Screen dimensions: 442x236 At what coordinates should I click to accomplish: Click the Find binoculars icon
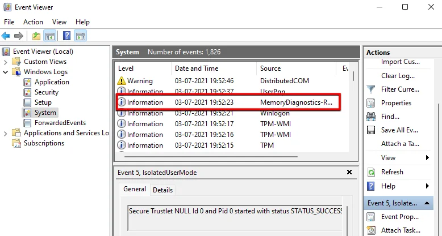(x=371, y=117)
